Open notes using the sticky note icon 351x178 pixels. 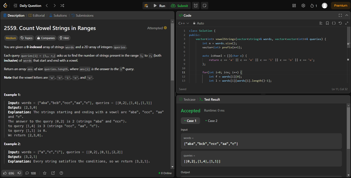point(204,5)
